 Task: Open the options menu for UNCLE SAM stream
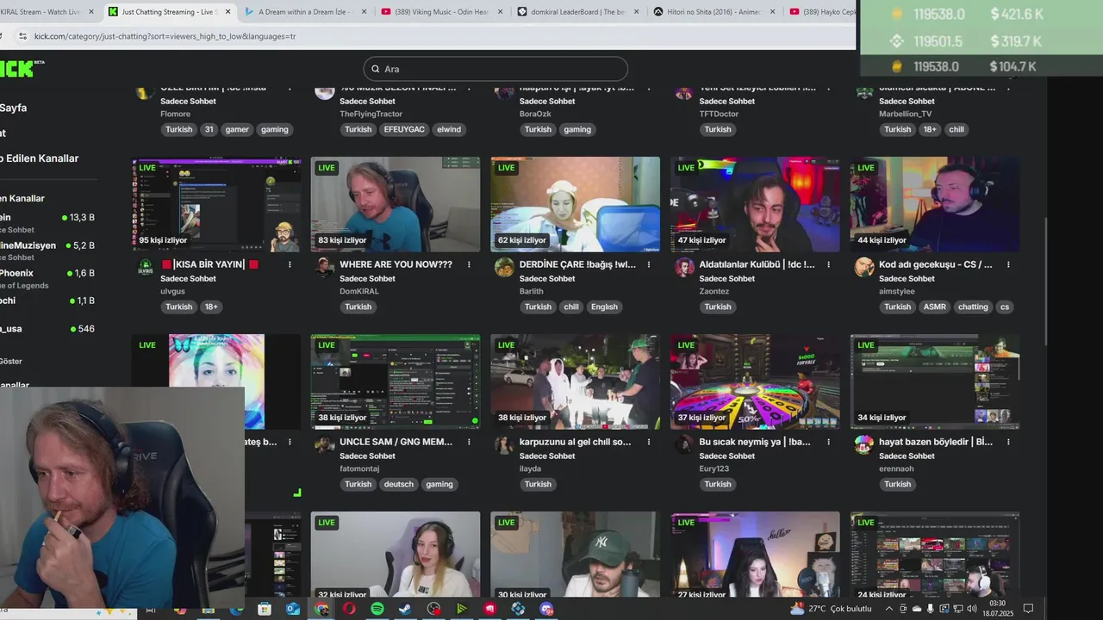pyautogui.click(x=470, y=442)
